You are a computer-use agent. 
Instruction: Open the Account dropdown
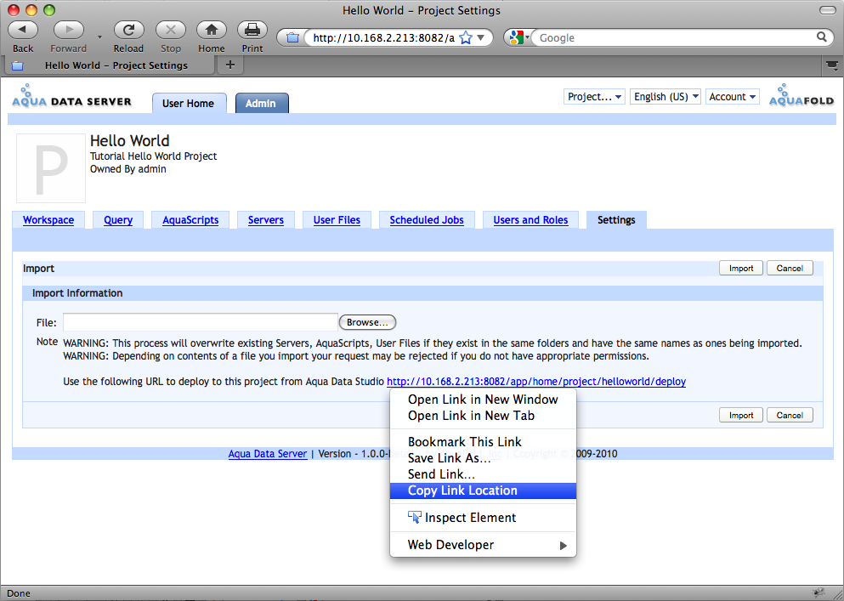732,96
